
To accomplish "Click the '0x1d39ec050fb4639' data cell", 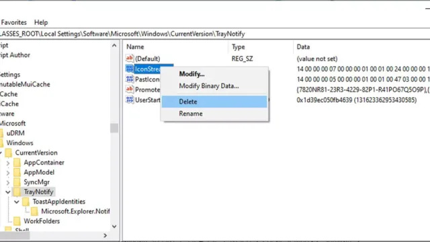I will [x=357, y=100].
